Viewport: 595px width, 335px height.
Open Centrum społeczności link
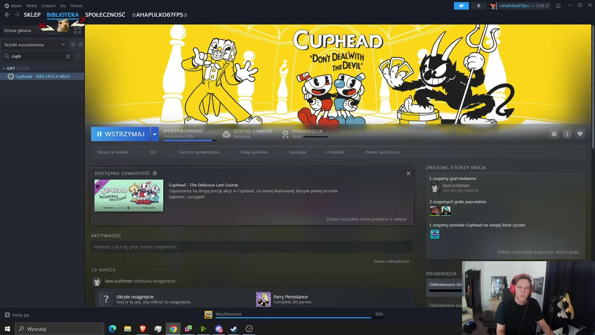tap(198, 152)
